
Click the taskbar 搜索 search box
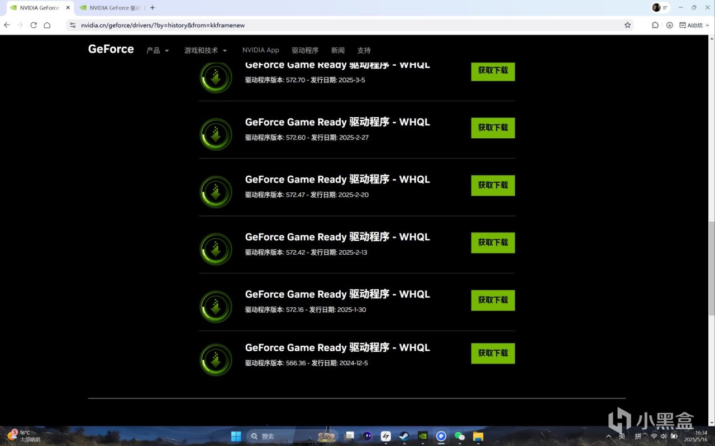(292, 436)
